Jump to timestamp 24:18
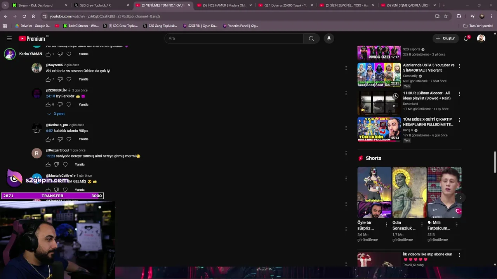497x279 pixels. click(x=50, y=96)
